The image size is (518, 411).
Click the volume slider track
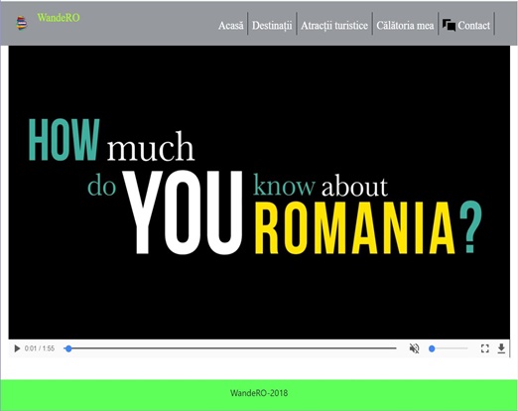449,348
